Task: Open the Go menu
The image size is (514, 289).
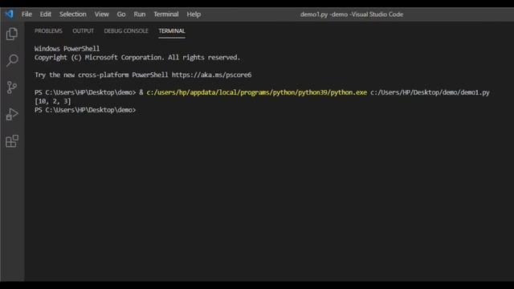Action: [121, 14]
